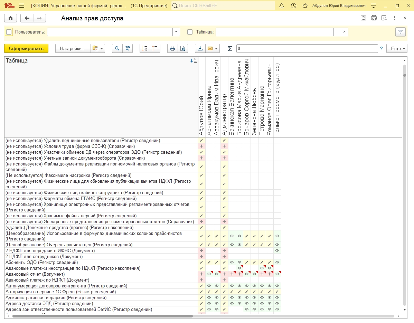The height and width of the screenshot is (323, 414).
Task: Open favorites star icon
Action: click(305, 6)
